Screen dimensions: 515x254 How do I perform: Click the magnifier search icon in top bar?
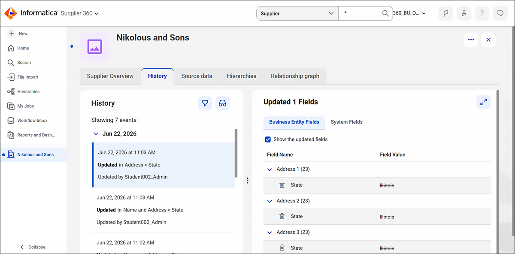coord(385,13)
